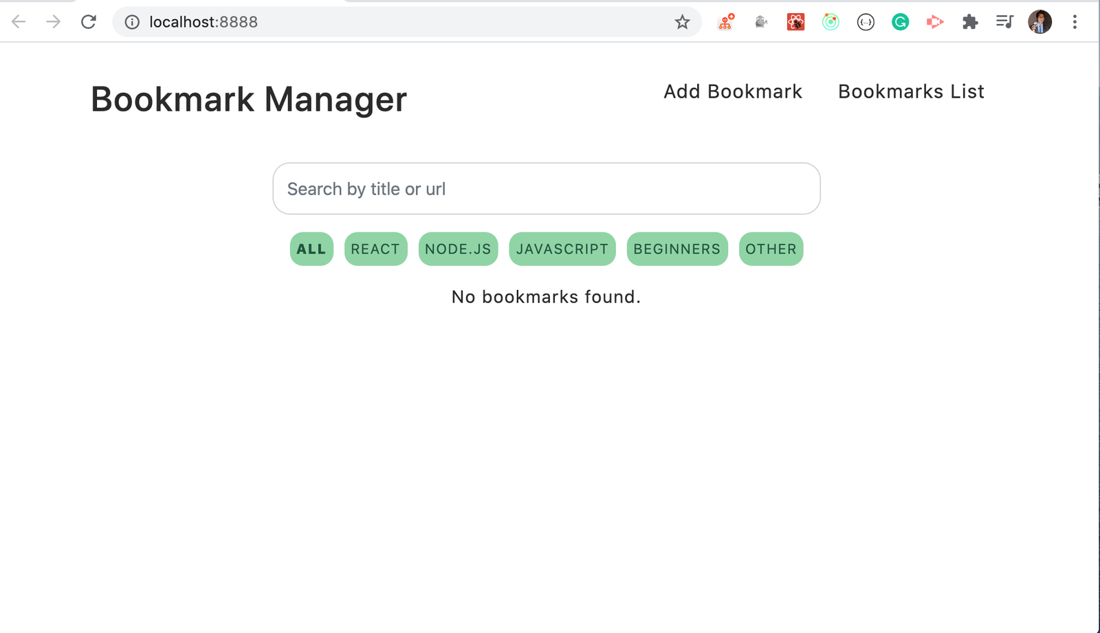The image size is (1100, 633).
Task: Filter bookmarks by OTHER tag
Action: tap(771, 249)
